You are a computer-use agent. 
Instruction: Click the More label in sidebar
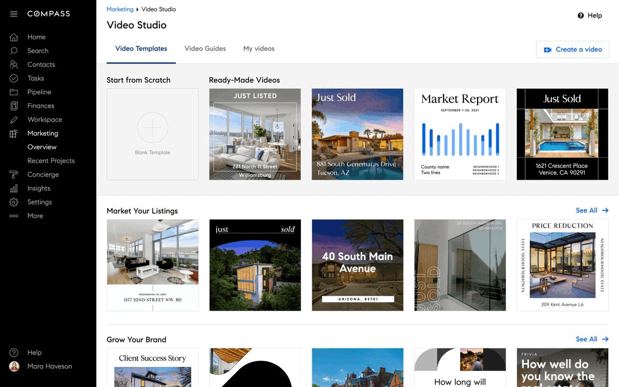(x=35, y=216)
